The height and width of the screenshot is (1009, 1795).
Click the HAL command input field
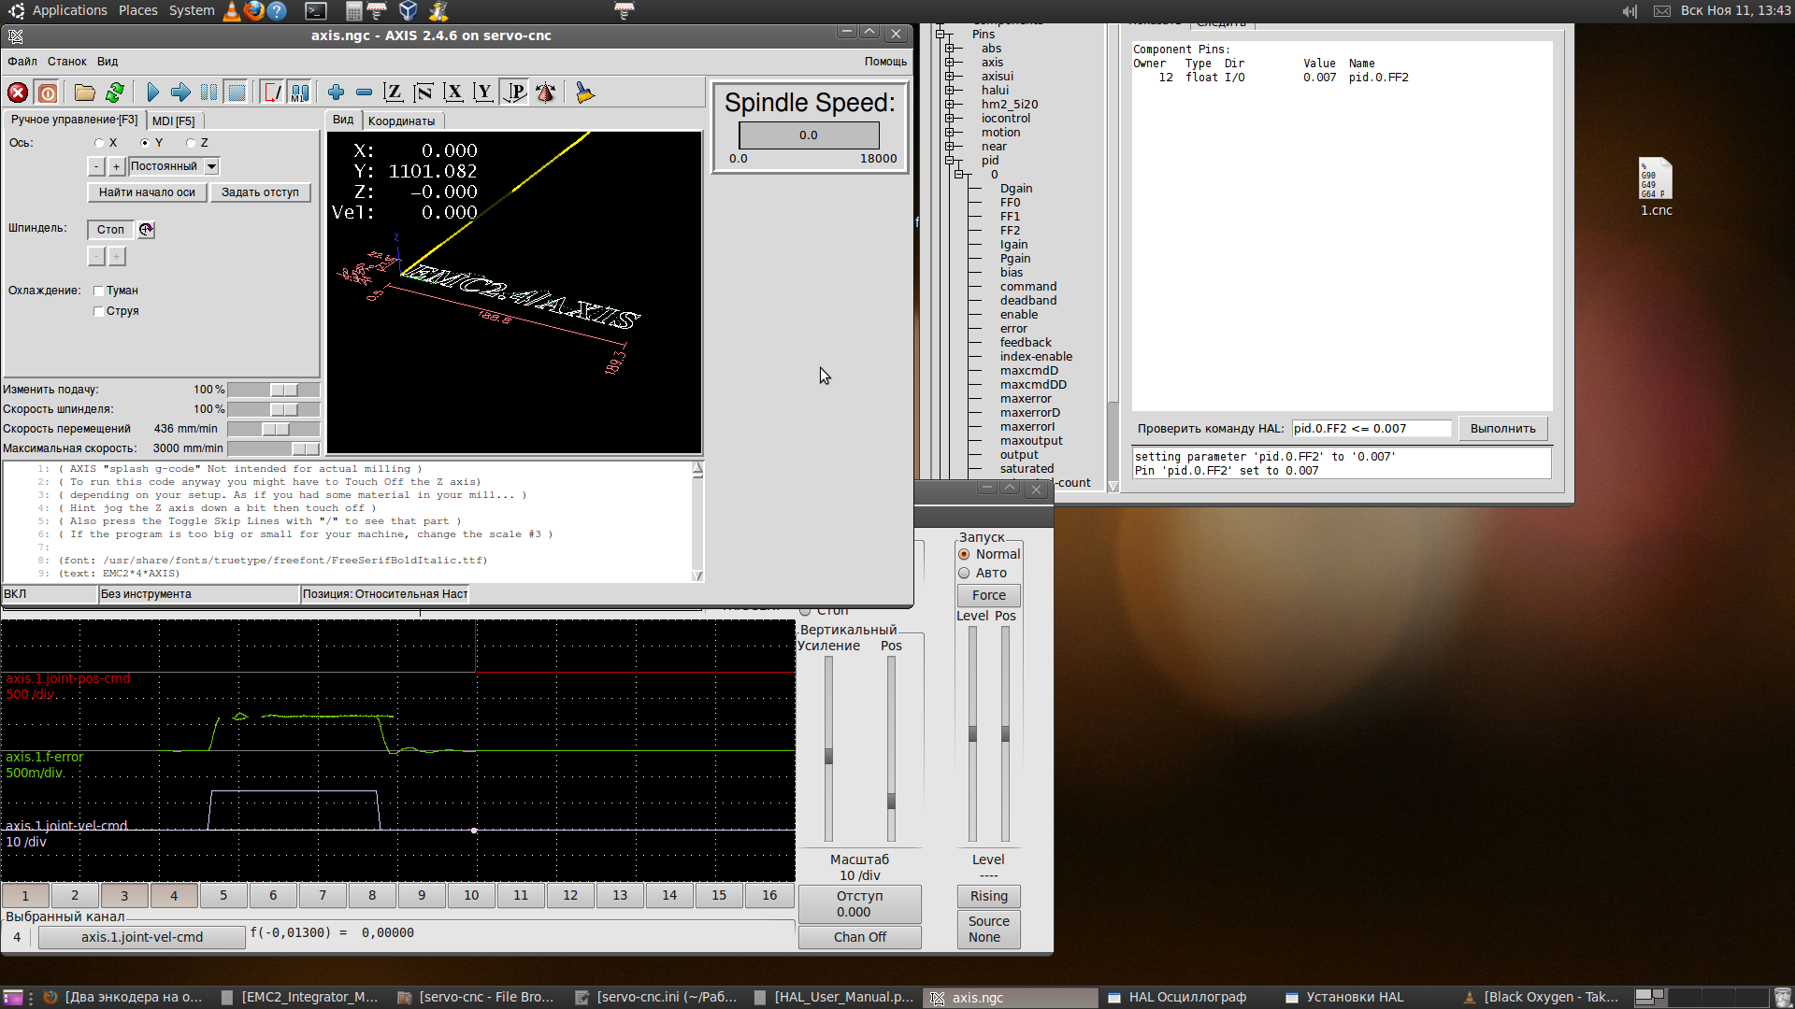coord(1371,429)
